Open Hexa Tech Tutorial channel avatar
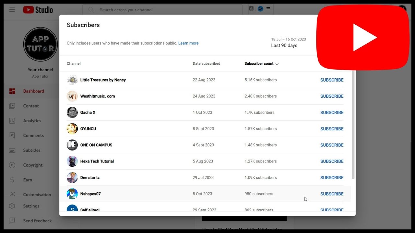This screenshot has width=415, height=233. (x=72, y=161)
